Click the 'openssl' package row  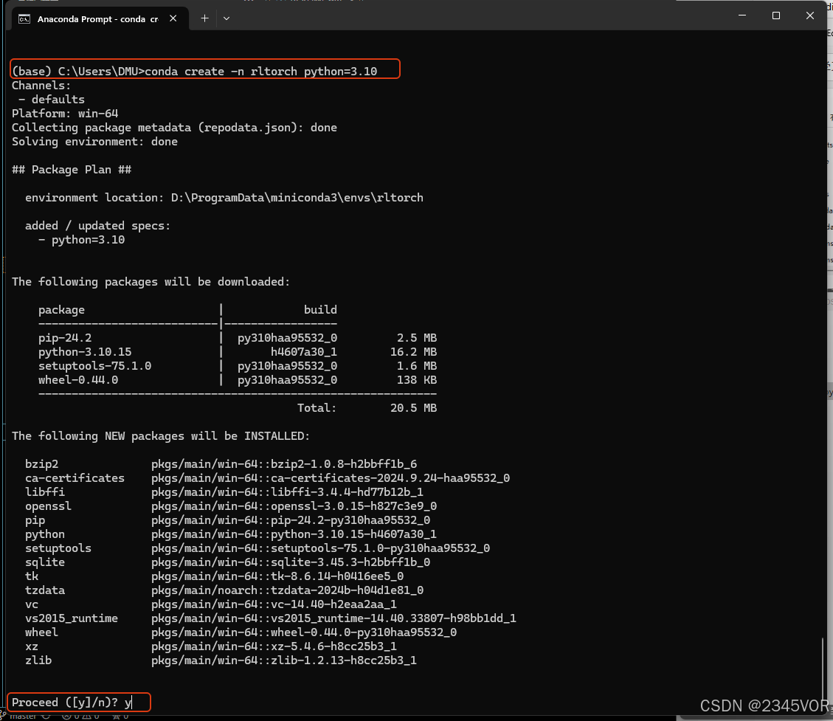pos(231,506)
